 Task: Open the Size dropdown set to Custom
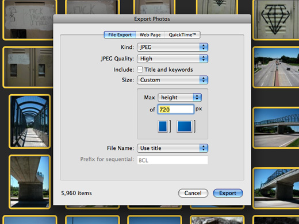172,80
